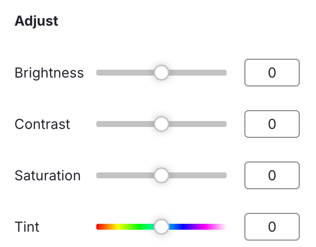Click the Brightness label text

pyautogui.click(x=49, y=73)
